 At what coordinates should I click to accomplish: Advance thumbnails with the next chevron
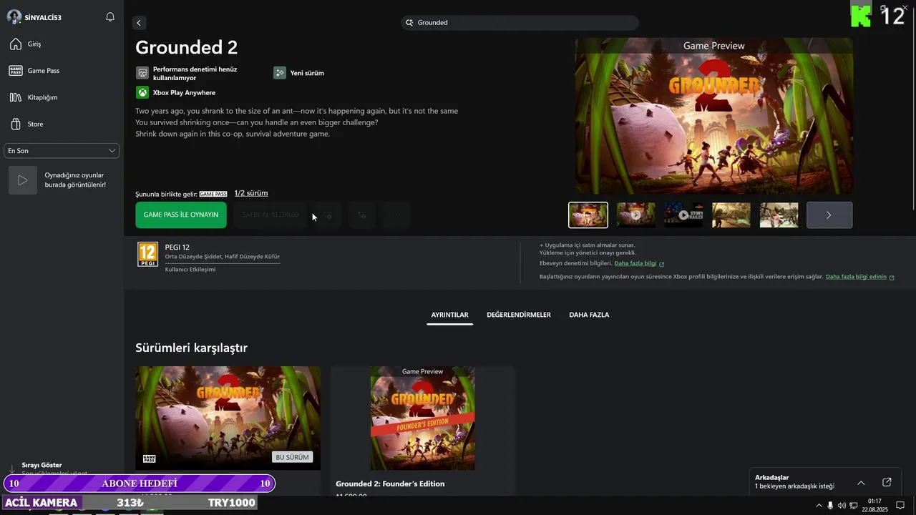[829, 215]
